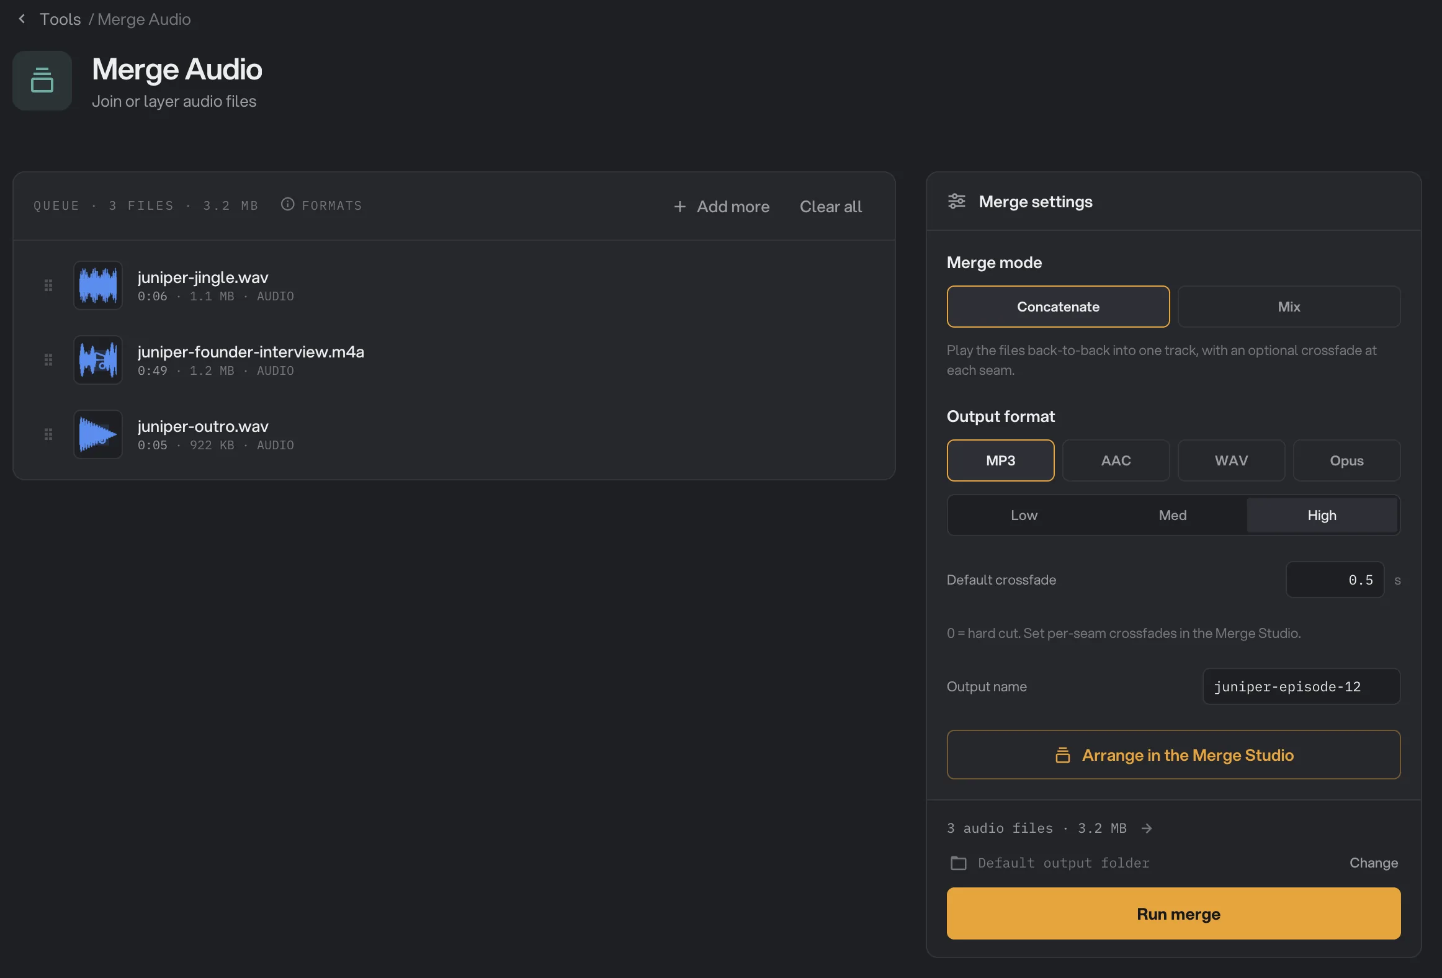Image resolution: width=1442 pixels, height=978 pixels.
Task: Open the Formats info icon
Action: pyautogui.click(x=287, y=204)
